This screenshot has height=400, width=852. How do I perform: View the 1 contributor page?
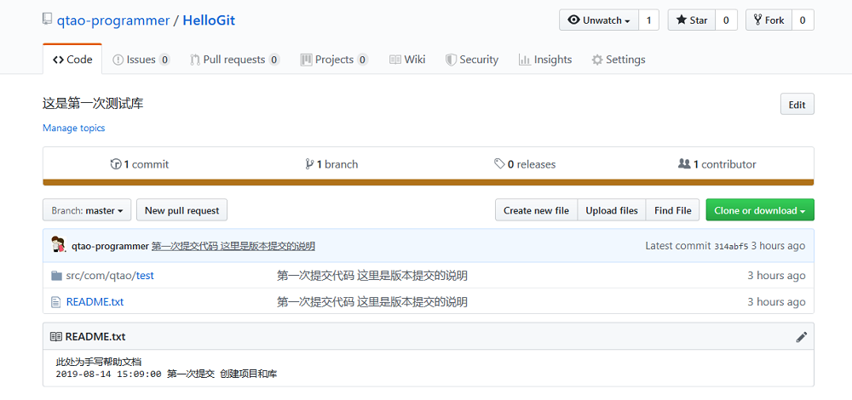717,164
